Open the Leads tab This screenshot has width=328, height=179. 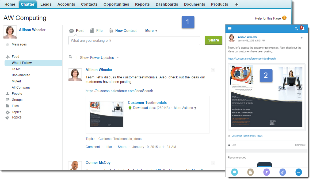(x=46, y=4)
